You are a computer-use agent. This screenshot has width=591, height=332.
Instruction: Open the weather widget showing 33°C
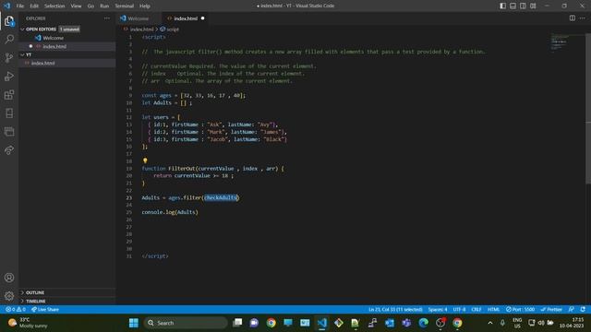pyautogui.click(x=29, y=323)
